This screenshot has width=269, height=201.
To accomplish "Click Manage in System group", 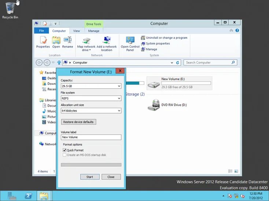I will click(149, 49).
